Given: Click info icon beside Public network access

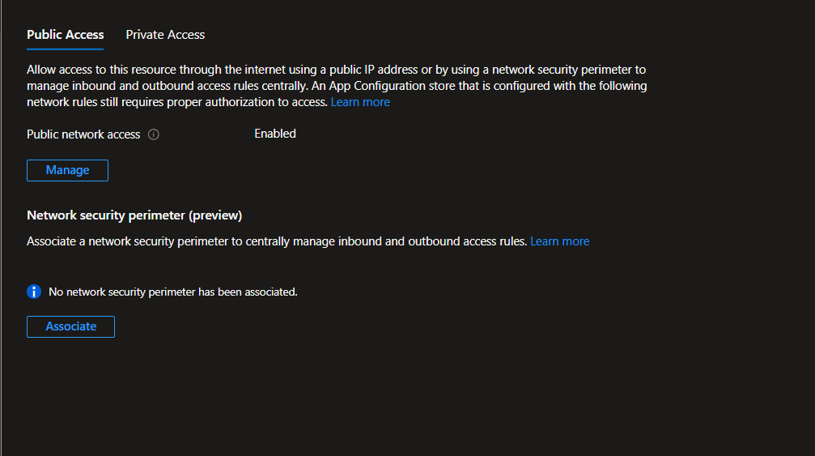Looking at the screenshot, I should [x=153, y=134].
